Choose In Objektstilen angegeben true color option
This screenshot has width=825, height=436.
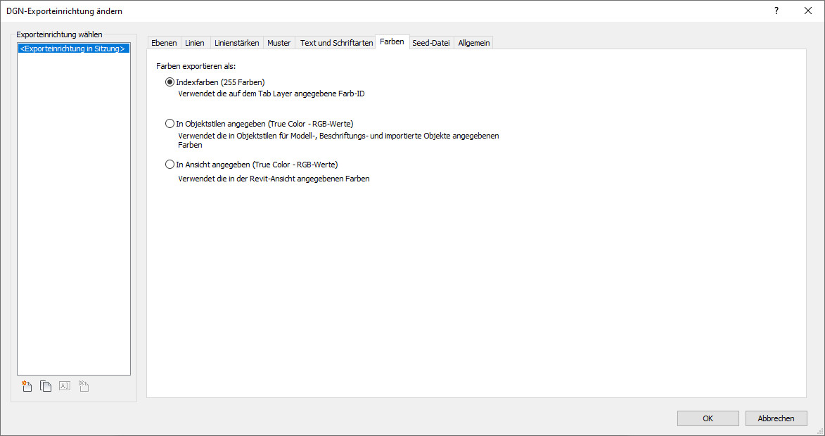point(170,124)
